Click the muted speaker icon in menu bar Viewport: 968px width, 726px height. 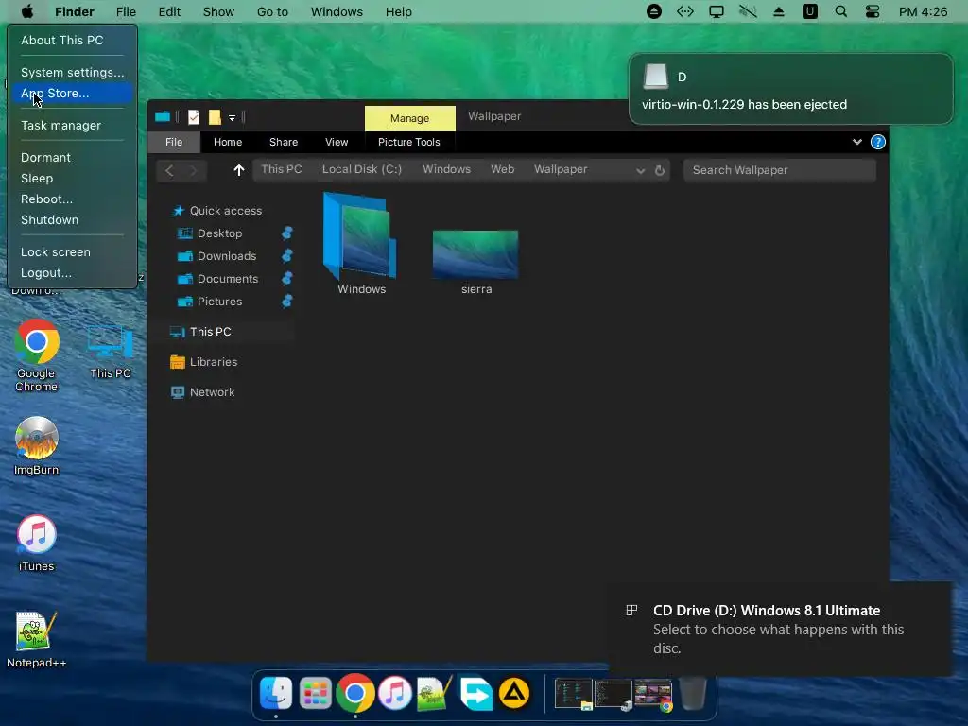click(748, 11)
